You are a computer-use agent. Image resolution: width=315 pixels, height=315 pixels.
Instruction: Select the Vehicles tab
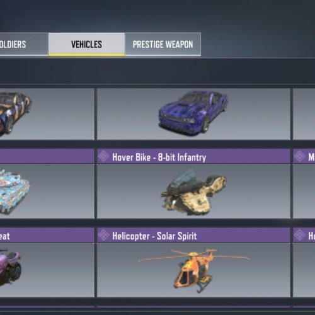pos(86,44)
